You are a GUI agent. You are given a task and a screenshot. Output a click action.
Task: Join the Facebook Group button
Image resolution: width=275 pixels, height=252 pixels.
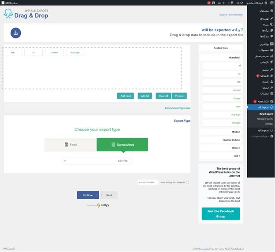point(221,214)
